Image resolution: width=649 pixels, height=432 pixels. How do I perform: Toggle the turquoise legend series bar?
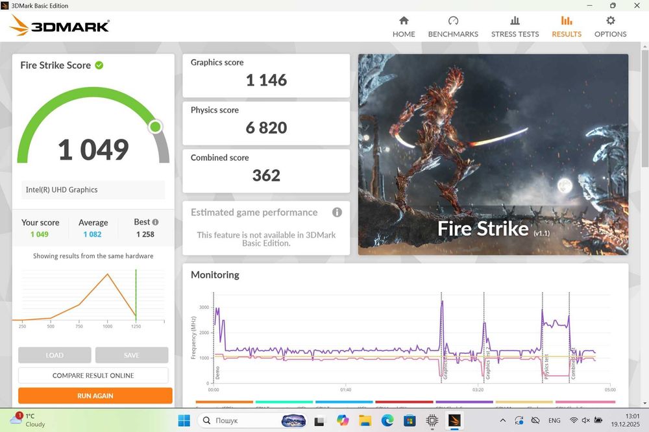(x=284, y=402)
